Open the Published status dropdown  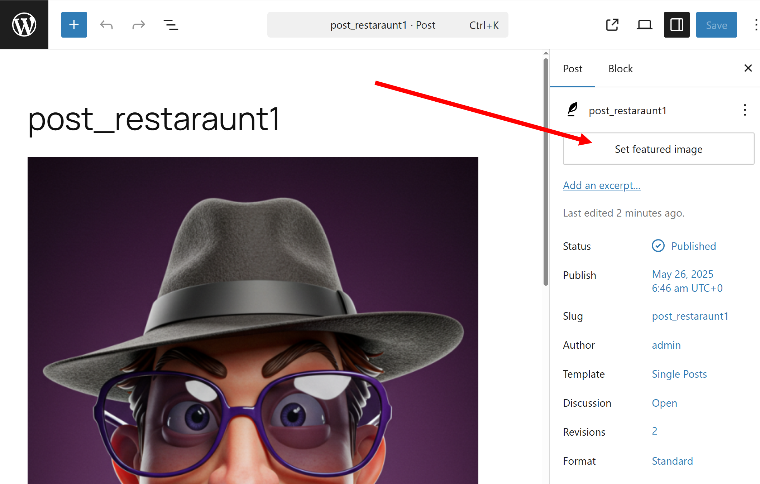click(x=693, y=246)
